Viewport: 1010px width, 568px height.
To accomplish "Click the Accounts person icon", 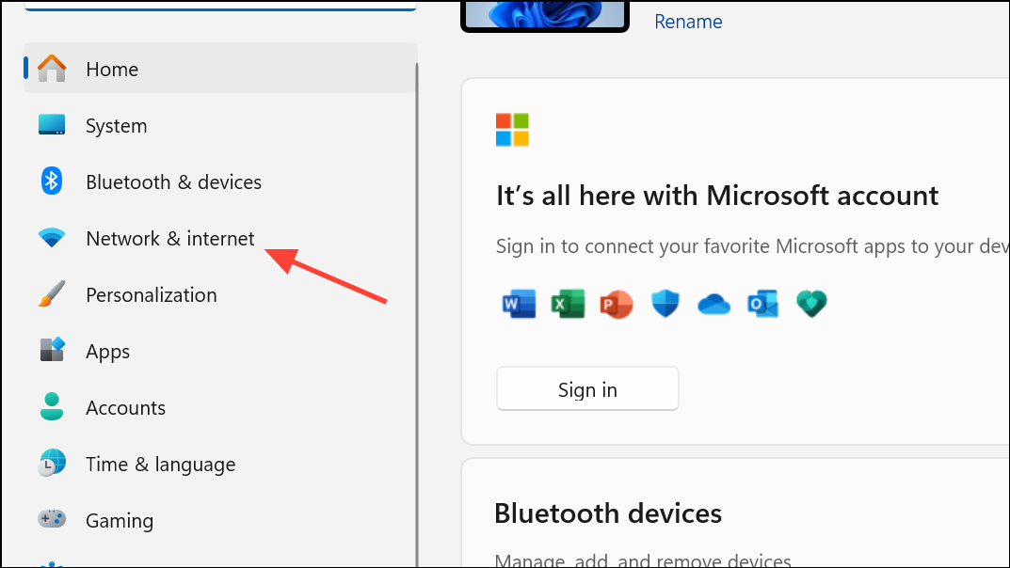I will pos(52,406).
